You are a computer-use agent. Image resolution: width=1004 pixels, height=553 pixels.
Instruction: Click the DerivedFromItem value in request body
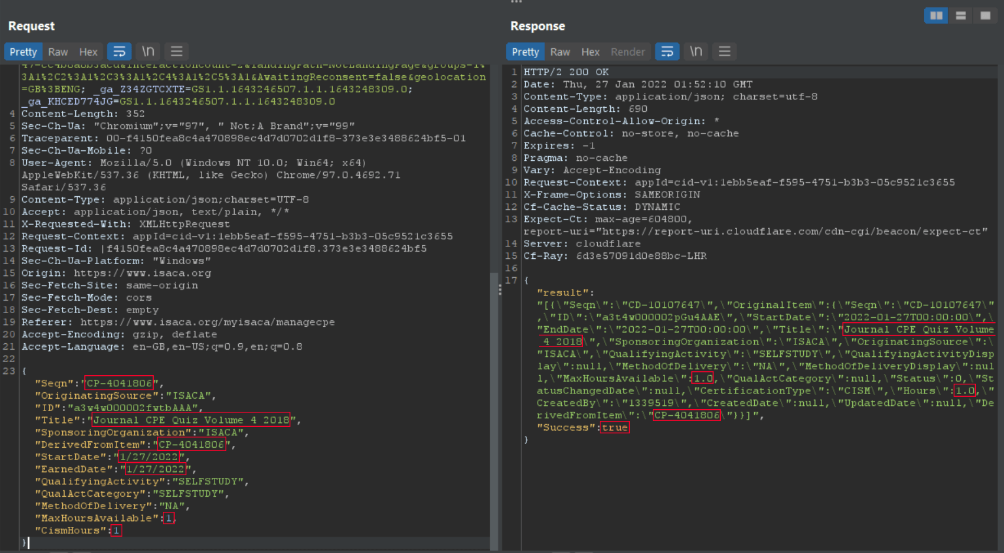click(192, 444)
